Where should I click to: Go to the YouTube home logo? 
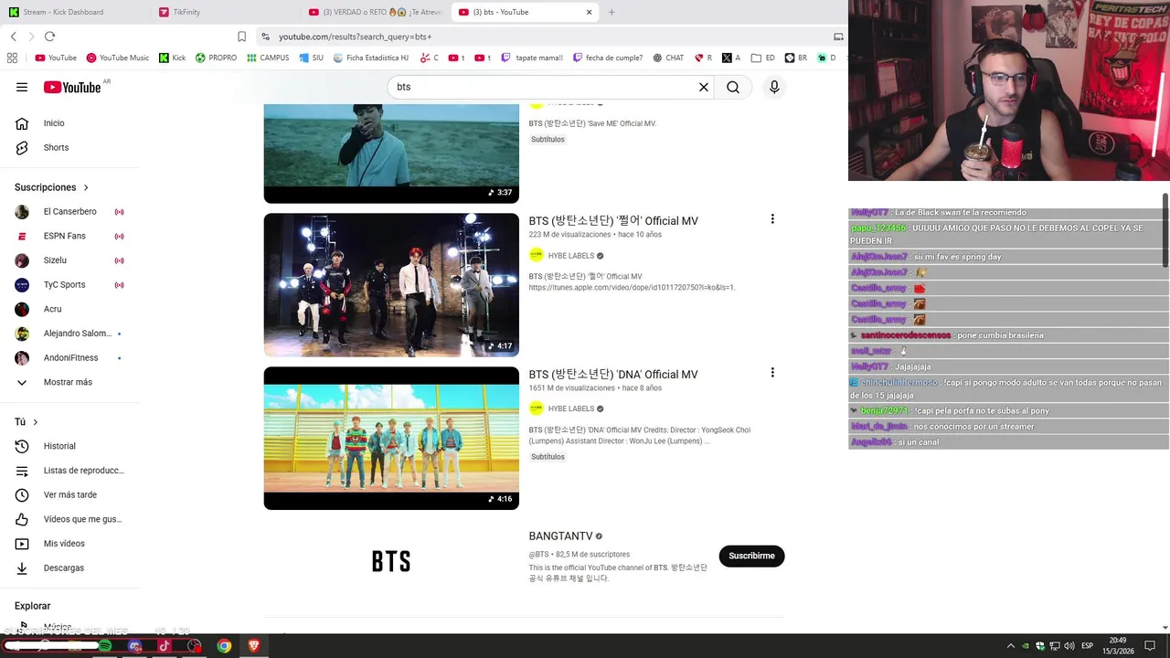pos(72,87)
